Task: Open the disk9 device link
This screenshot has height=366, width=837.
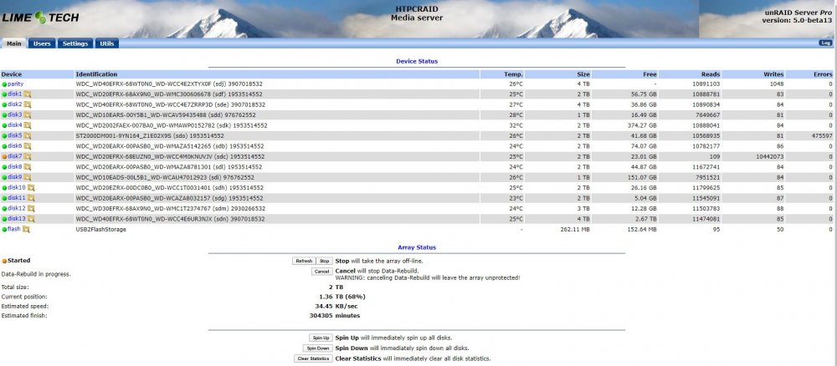Action: click(15, 177)
